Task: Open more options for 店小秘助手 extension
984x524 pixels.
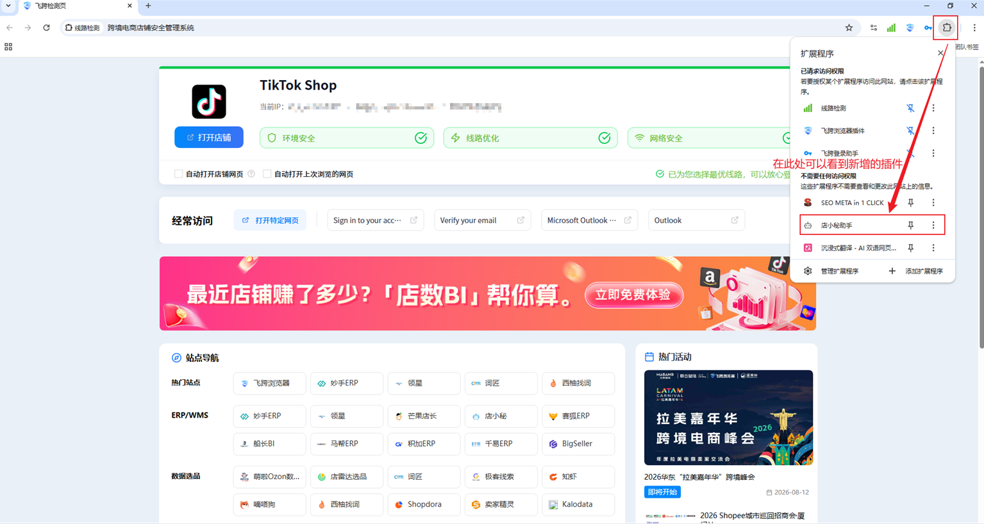Action: (x=933, y=225)
